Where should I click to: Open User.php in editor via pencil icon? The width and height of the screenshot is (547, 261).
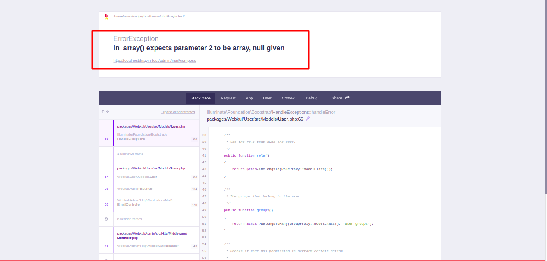coord(307,119)
